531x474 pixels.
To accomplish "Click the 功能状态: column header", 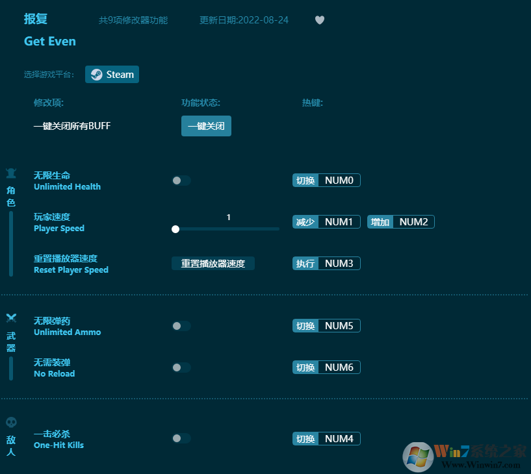I will pyautogui.click(x=201, y=103).
